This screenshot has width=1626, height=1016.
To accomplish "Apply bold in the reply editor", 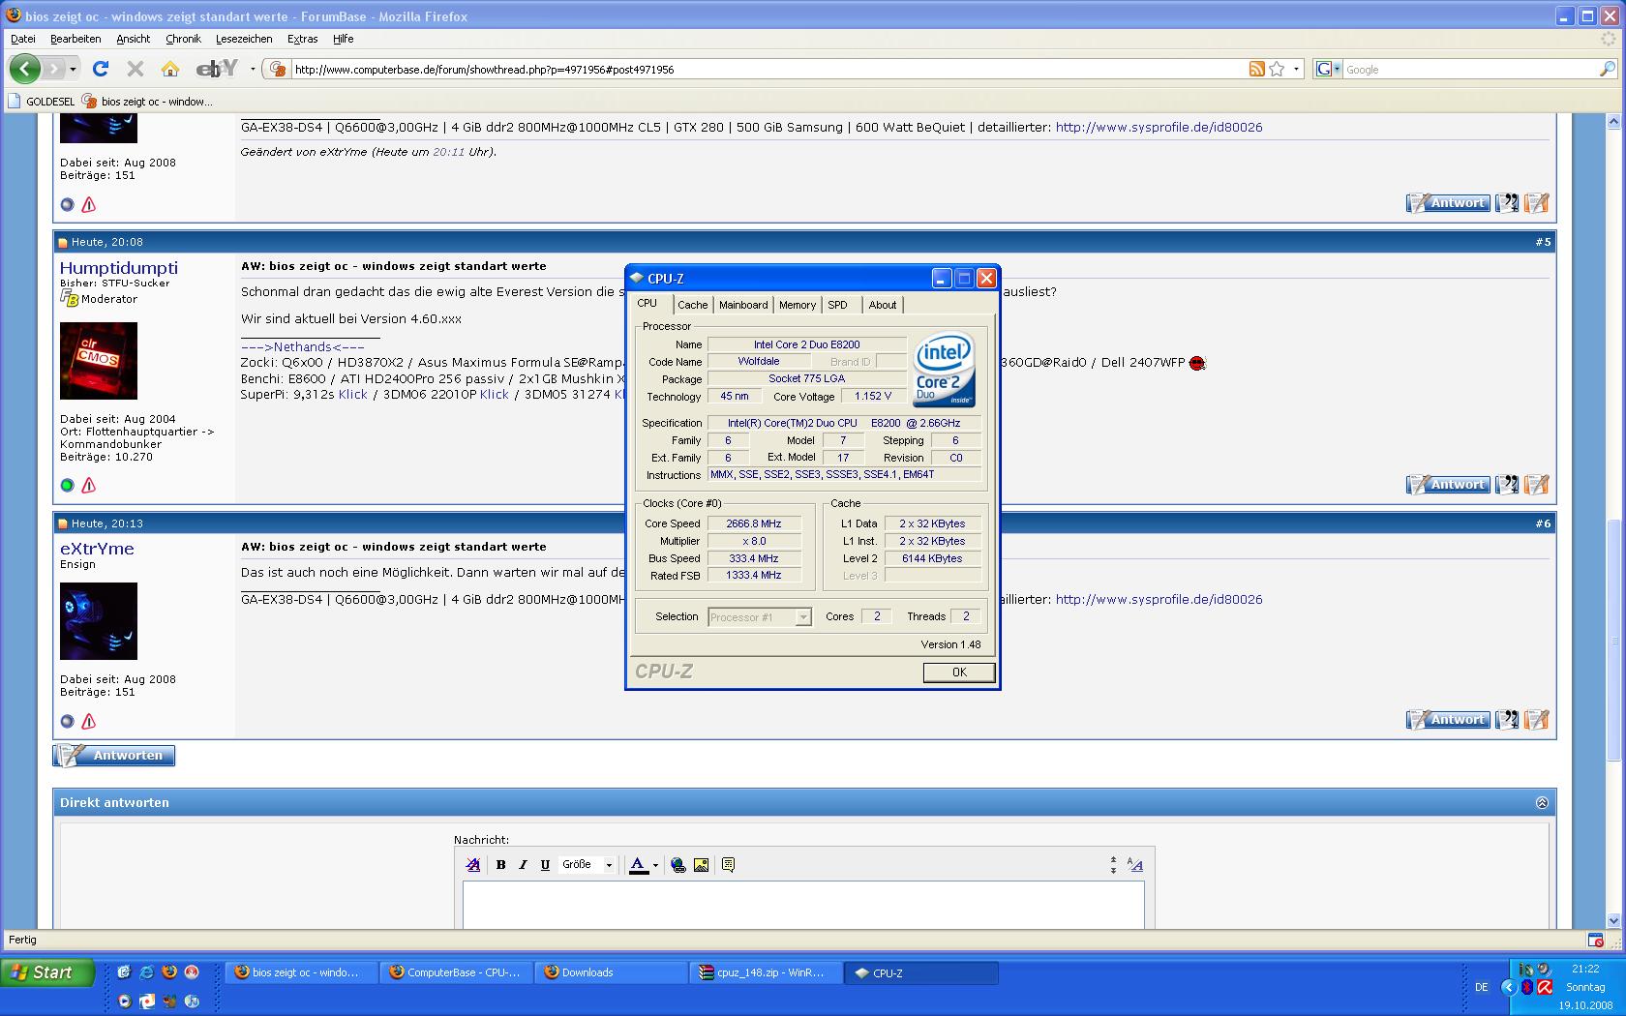I will pos(500,865).
